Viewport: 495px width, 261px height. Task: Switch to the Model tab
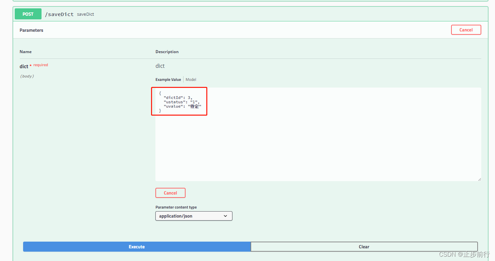[x=191, y=80]
